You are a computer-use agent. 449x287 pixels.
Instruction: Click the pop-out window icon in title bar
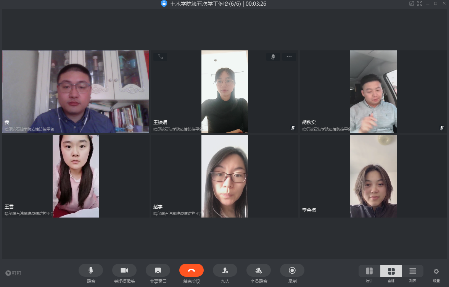pyautogui.click(x=412, y=3)
